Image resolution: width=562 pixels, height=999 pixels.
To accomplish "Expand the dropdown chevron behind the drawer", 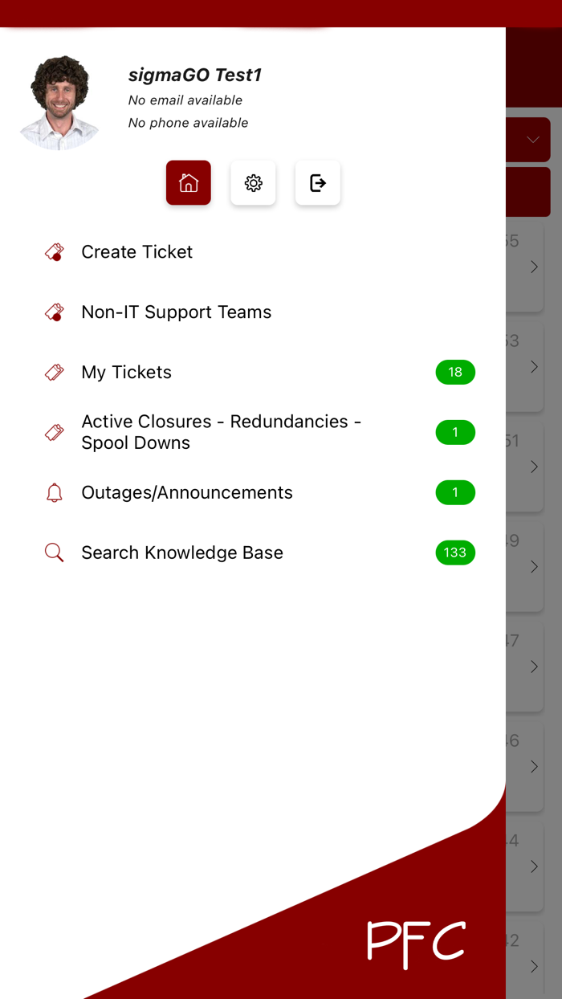I will [x=533, y=140].
